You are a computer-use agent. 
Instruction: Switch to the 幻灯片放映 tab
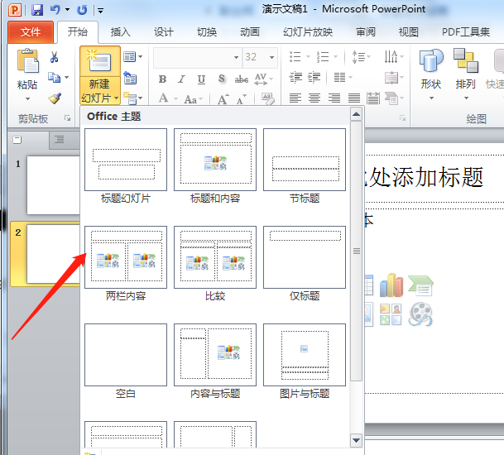coord(308,31)
